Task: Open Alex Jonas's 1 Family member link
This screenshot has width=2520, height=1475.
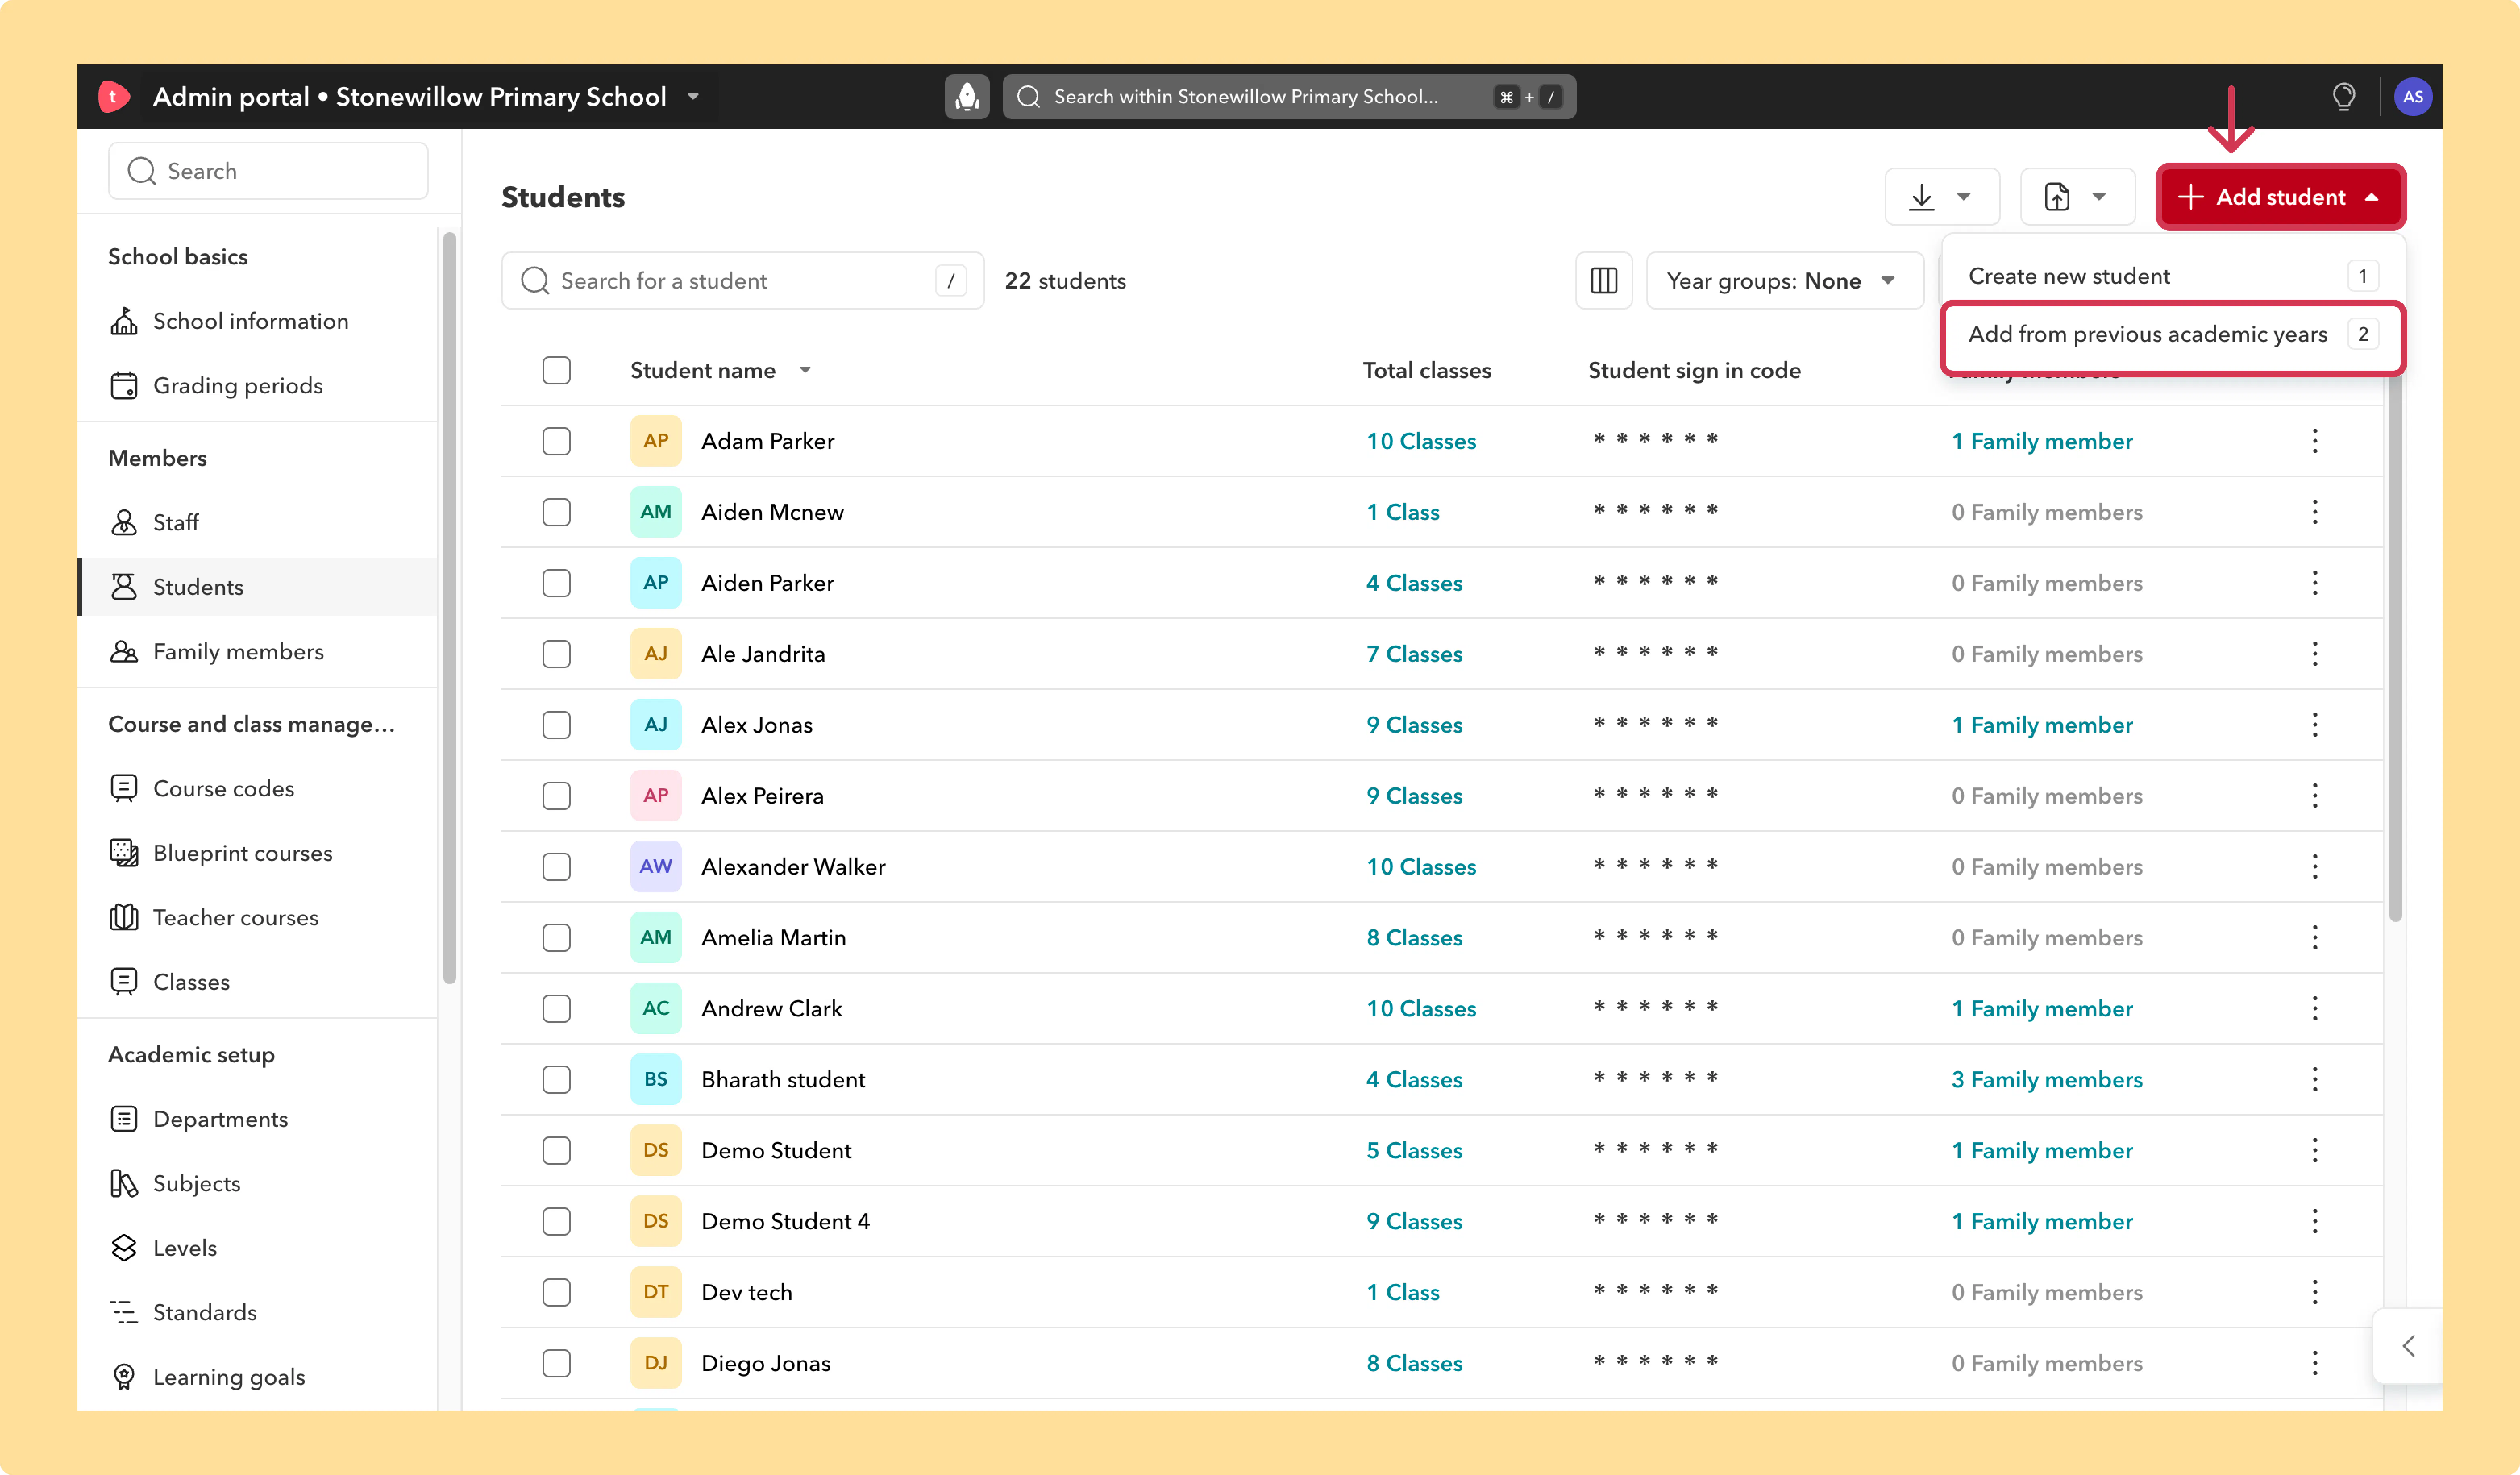Action: click(2042, 725)
